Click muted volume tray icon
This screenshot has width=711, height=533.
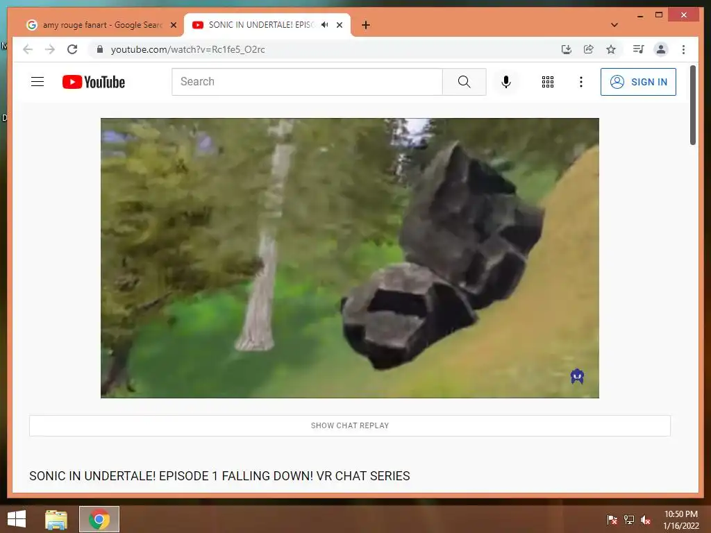pos(645,519)
